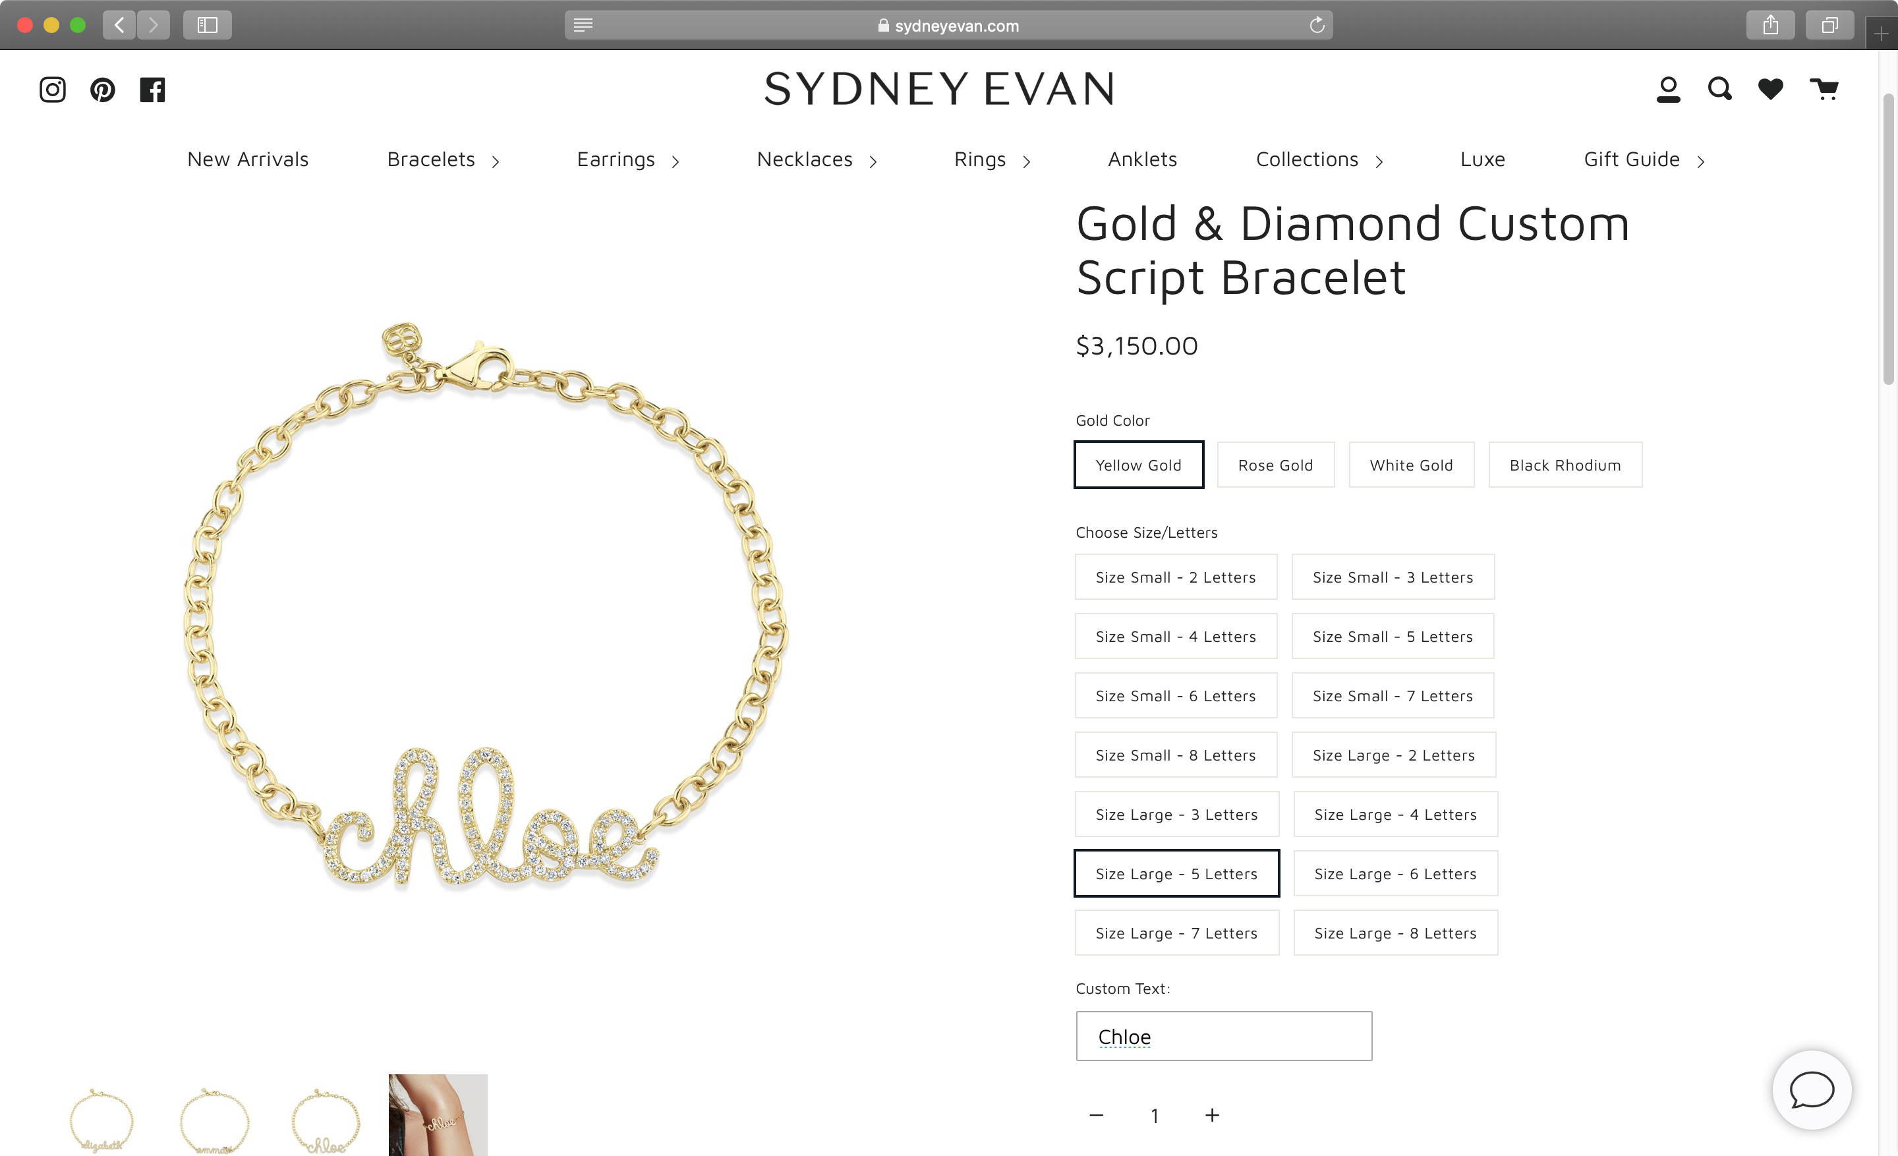The image size is (1898, 1156).
Task: Expand the Bracelets menu chevron
Action: tap(496, 161)
